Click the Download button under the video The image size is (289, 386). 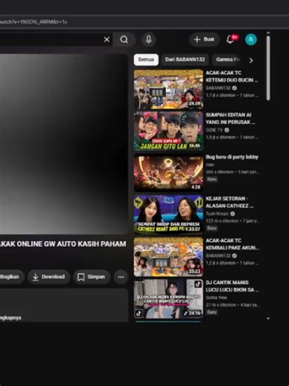pyautogui.click(x=49, y=277)
